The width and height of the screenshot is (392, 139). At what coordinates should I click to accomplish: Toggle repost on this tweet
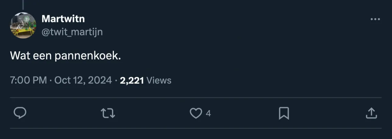click(108, 113)
